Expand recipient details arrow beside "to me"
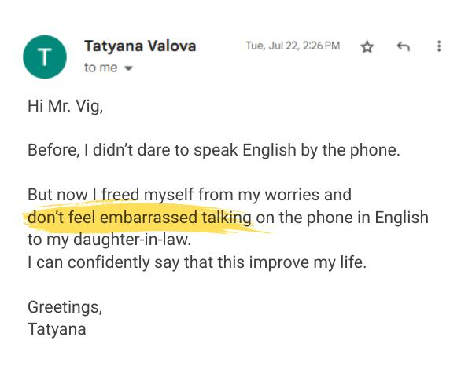 pyautogui.click(x=128, y=68)
